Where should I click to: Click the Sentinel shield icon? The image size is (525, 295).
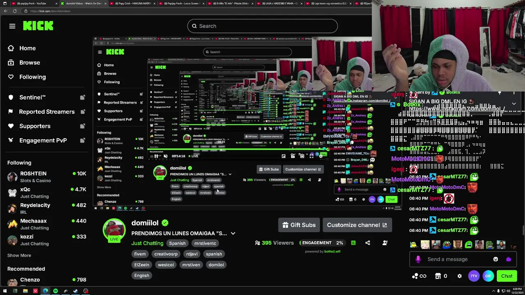click(x=11, y=97)
